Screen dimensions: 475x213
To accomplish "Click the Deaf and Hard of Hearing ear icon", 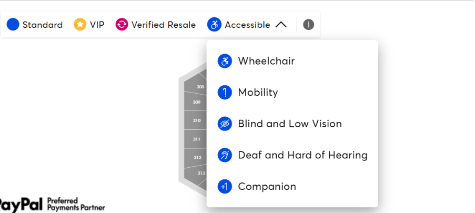I will [x=225, y=155].
